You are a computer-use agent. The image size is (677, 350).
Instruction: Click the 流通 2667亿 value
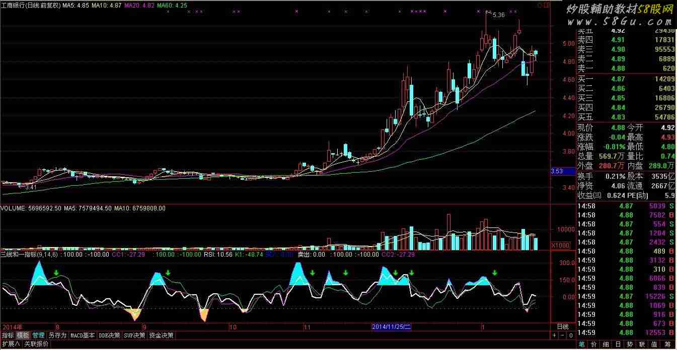[x=663, y=186]
